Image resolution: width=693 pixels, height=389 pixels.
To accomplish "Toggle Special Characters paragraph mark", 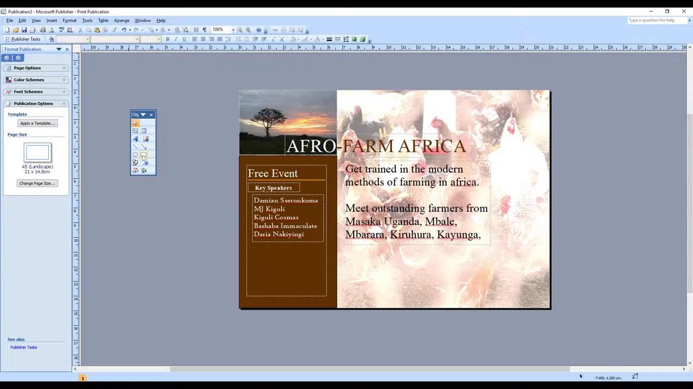I will click(204, 30).
